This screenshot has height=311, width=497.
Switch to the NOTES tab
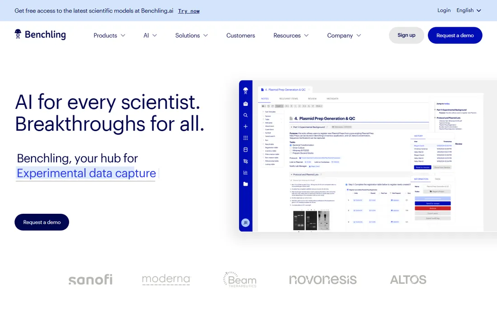point(265,99)
